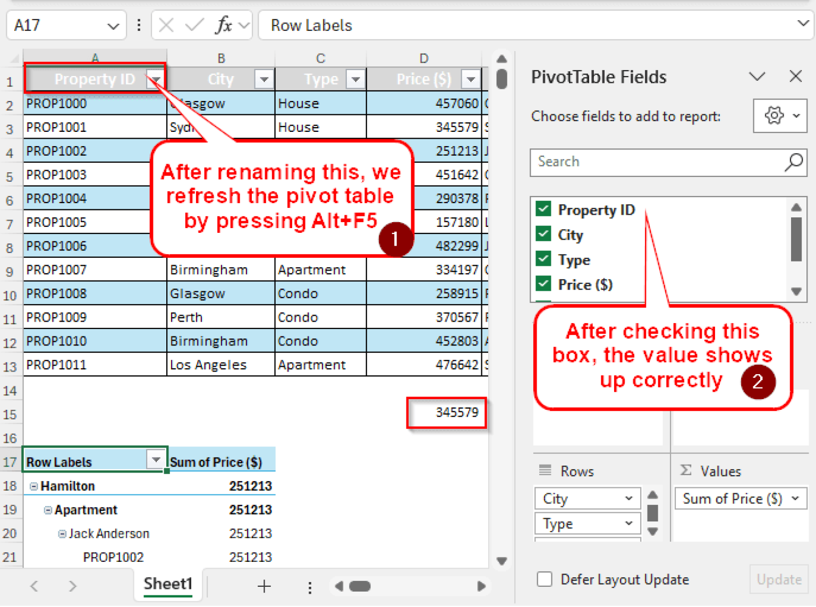Open the PivotTable Fields gear tools menu
The width and height of the screenshot is (816, 607).
click(x=779, y=115)
